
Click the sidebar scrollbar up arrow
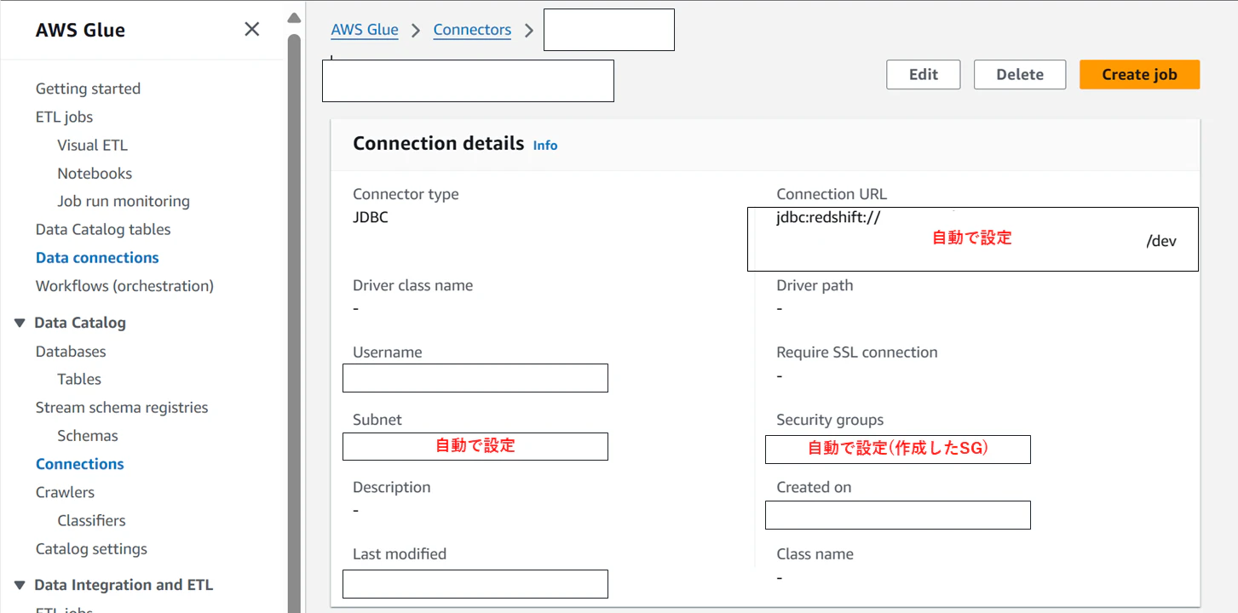(x=294, y=18)
